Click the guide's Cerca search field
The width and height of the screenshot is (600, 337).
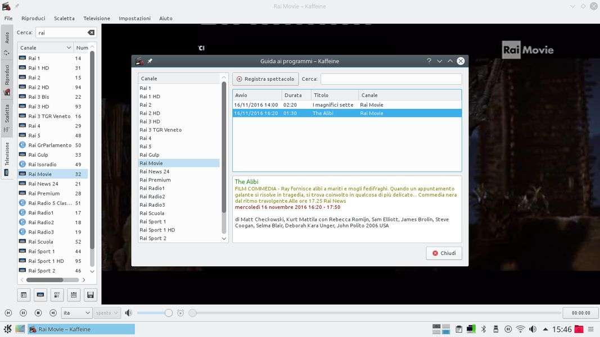tap(391, 79)
